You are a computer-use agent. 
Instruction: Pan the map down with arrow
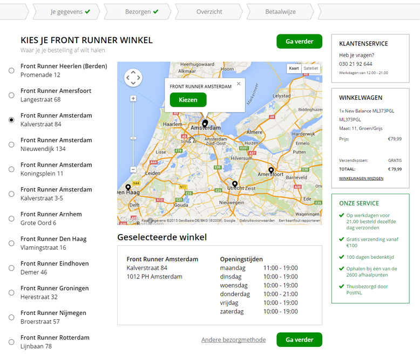pyautogui.click(x=133, y=83)
